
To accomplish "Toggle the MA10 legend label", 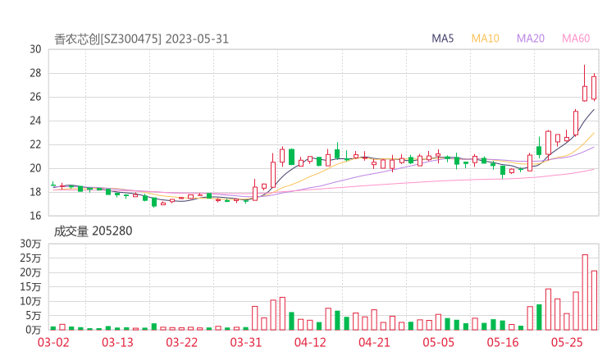I will 485,39.
